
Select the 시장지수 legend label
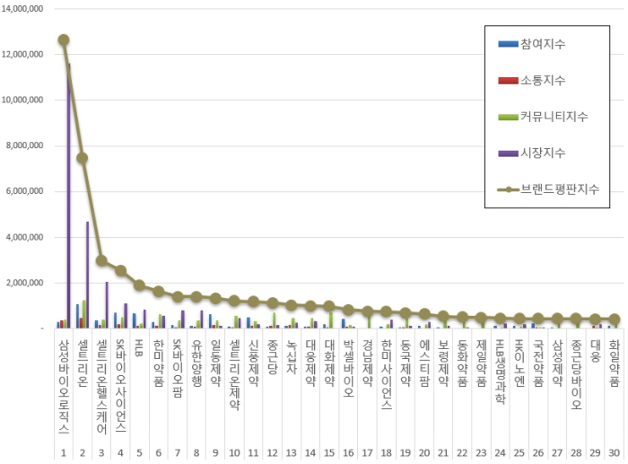tap(543, 153)
